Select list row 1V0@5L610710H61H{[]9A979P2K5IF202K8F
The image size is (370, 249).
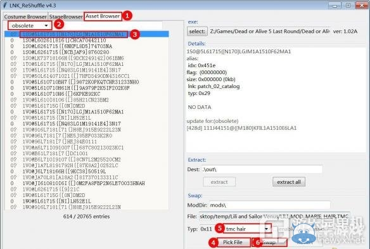point(87,88)
